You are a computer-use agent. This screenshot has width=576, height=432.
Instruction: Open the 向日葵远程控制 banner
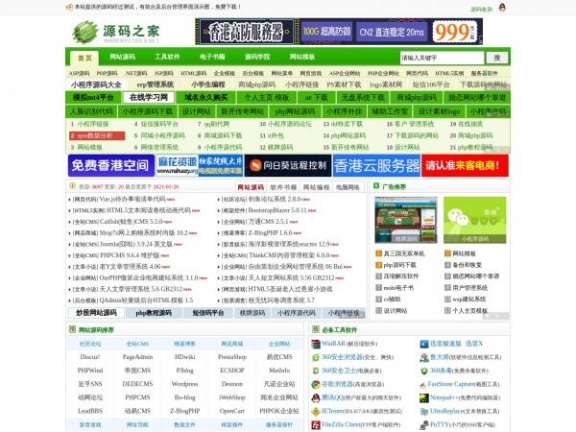click(288, 165)
